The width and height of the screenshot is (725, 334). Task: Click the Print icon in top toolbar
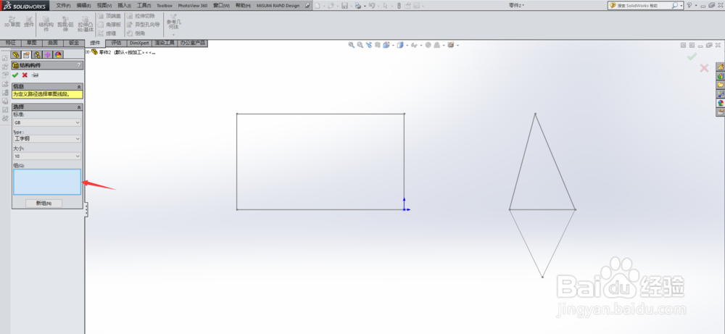(358, 6)
